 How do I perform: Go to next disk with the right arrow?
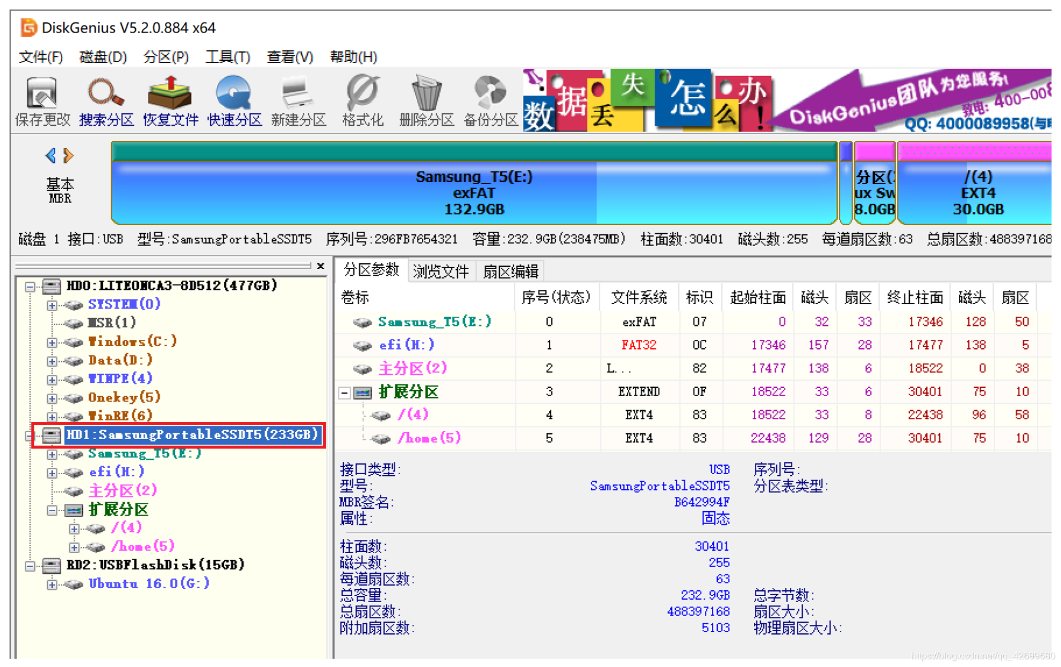[x=69, y=155]
